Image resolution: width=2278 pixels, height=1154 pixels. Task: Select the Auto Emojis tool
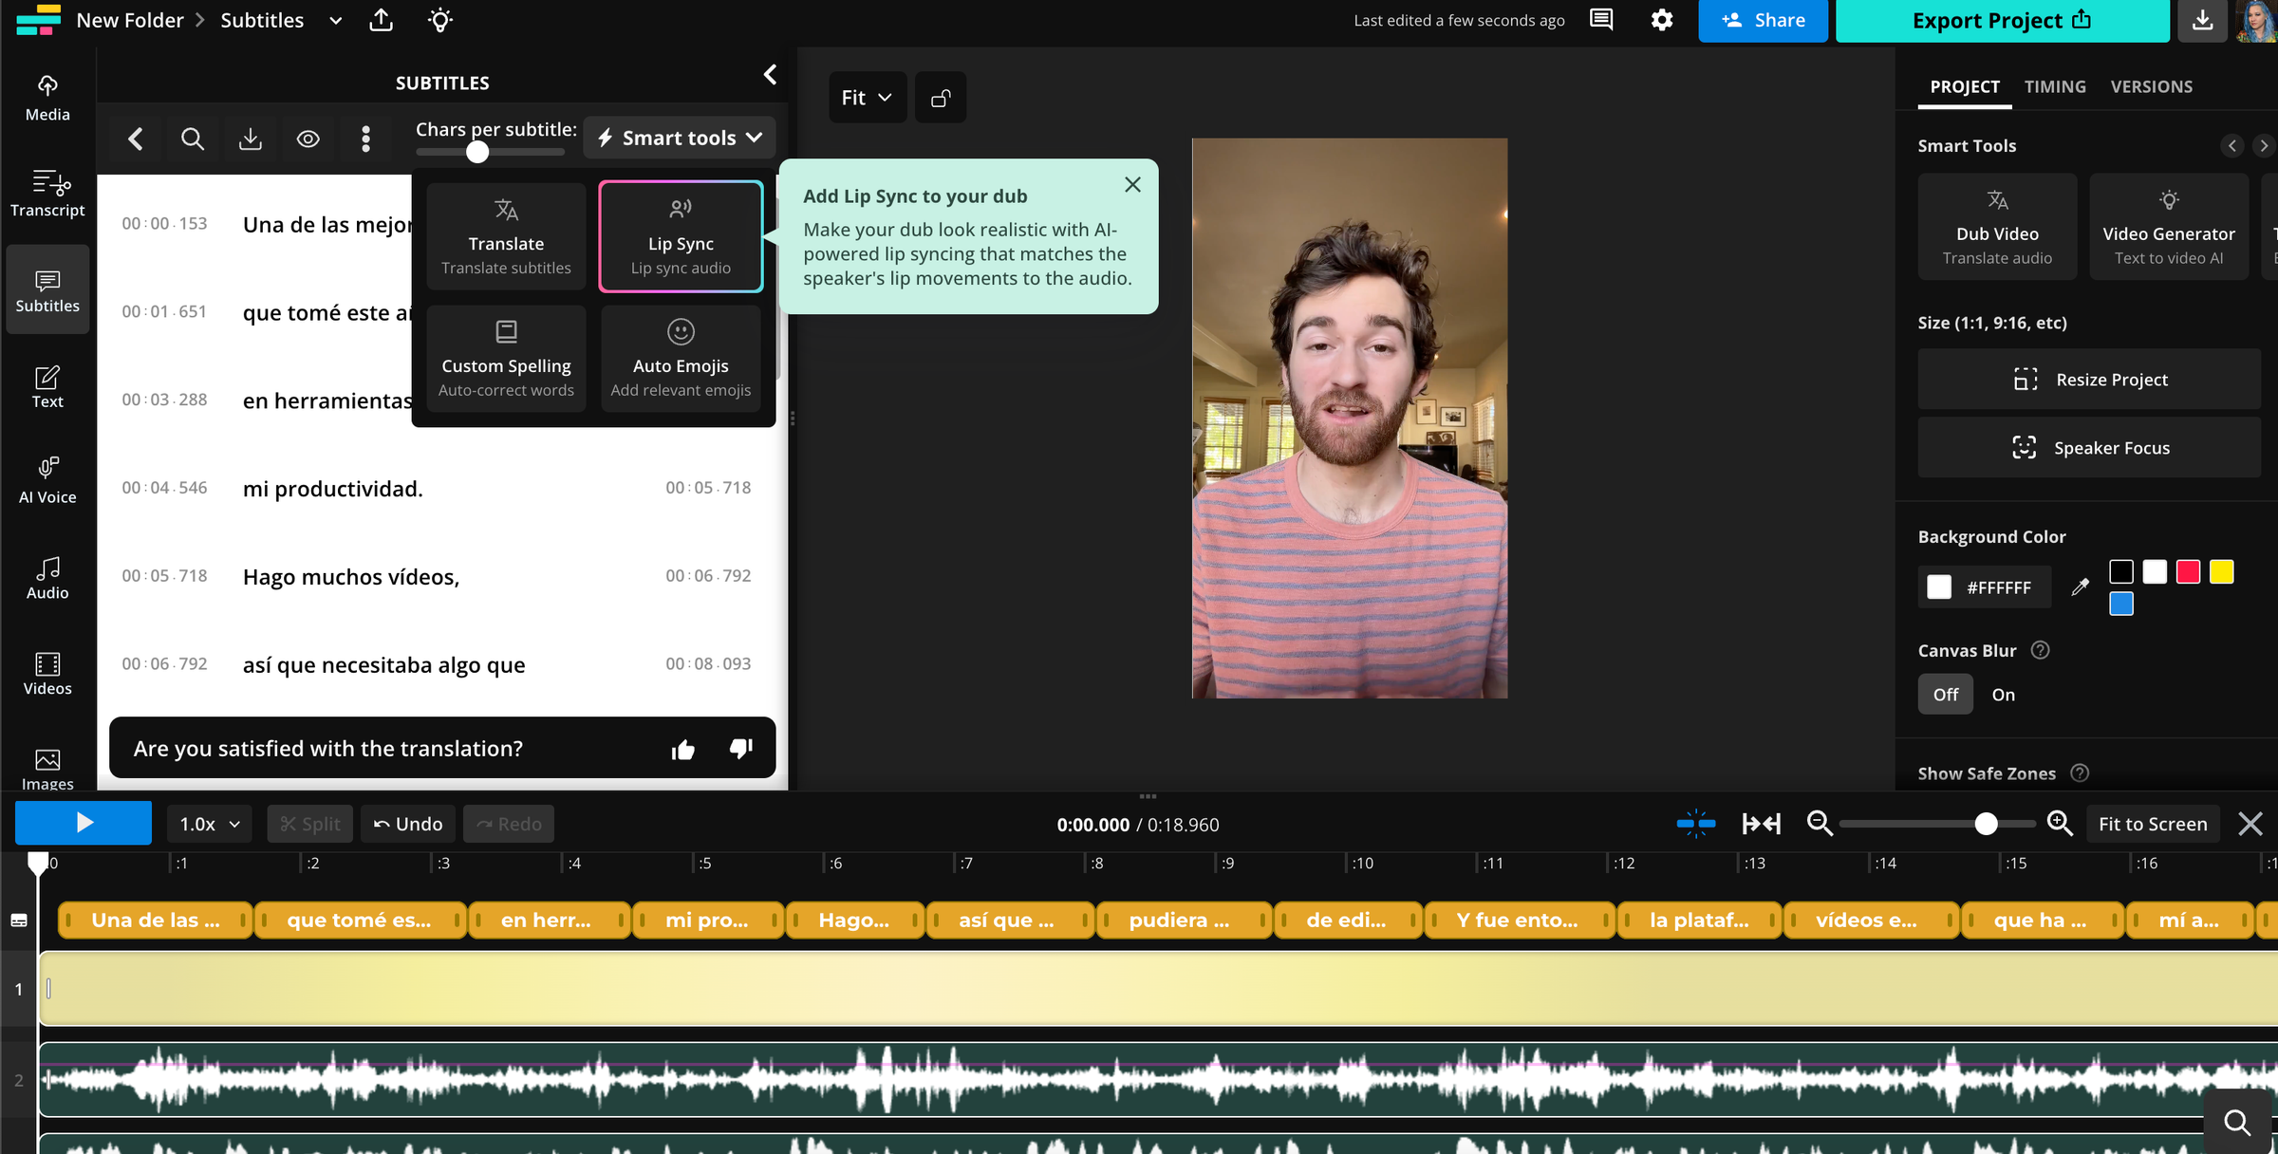(680, 358)
